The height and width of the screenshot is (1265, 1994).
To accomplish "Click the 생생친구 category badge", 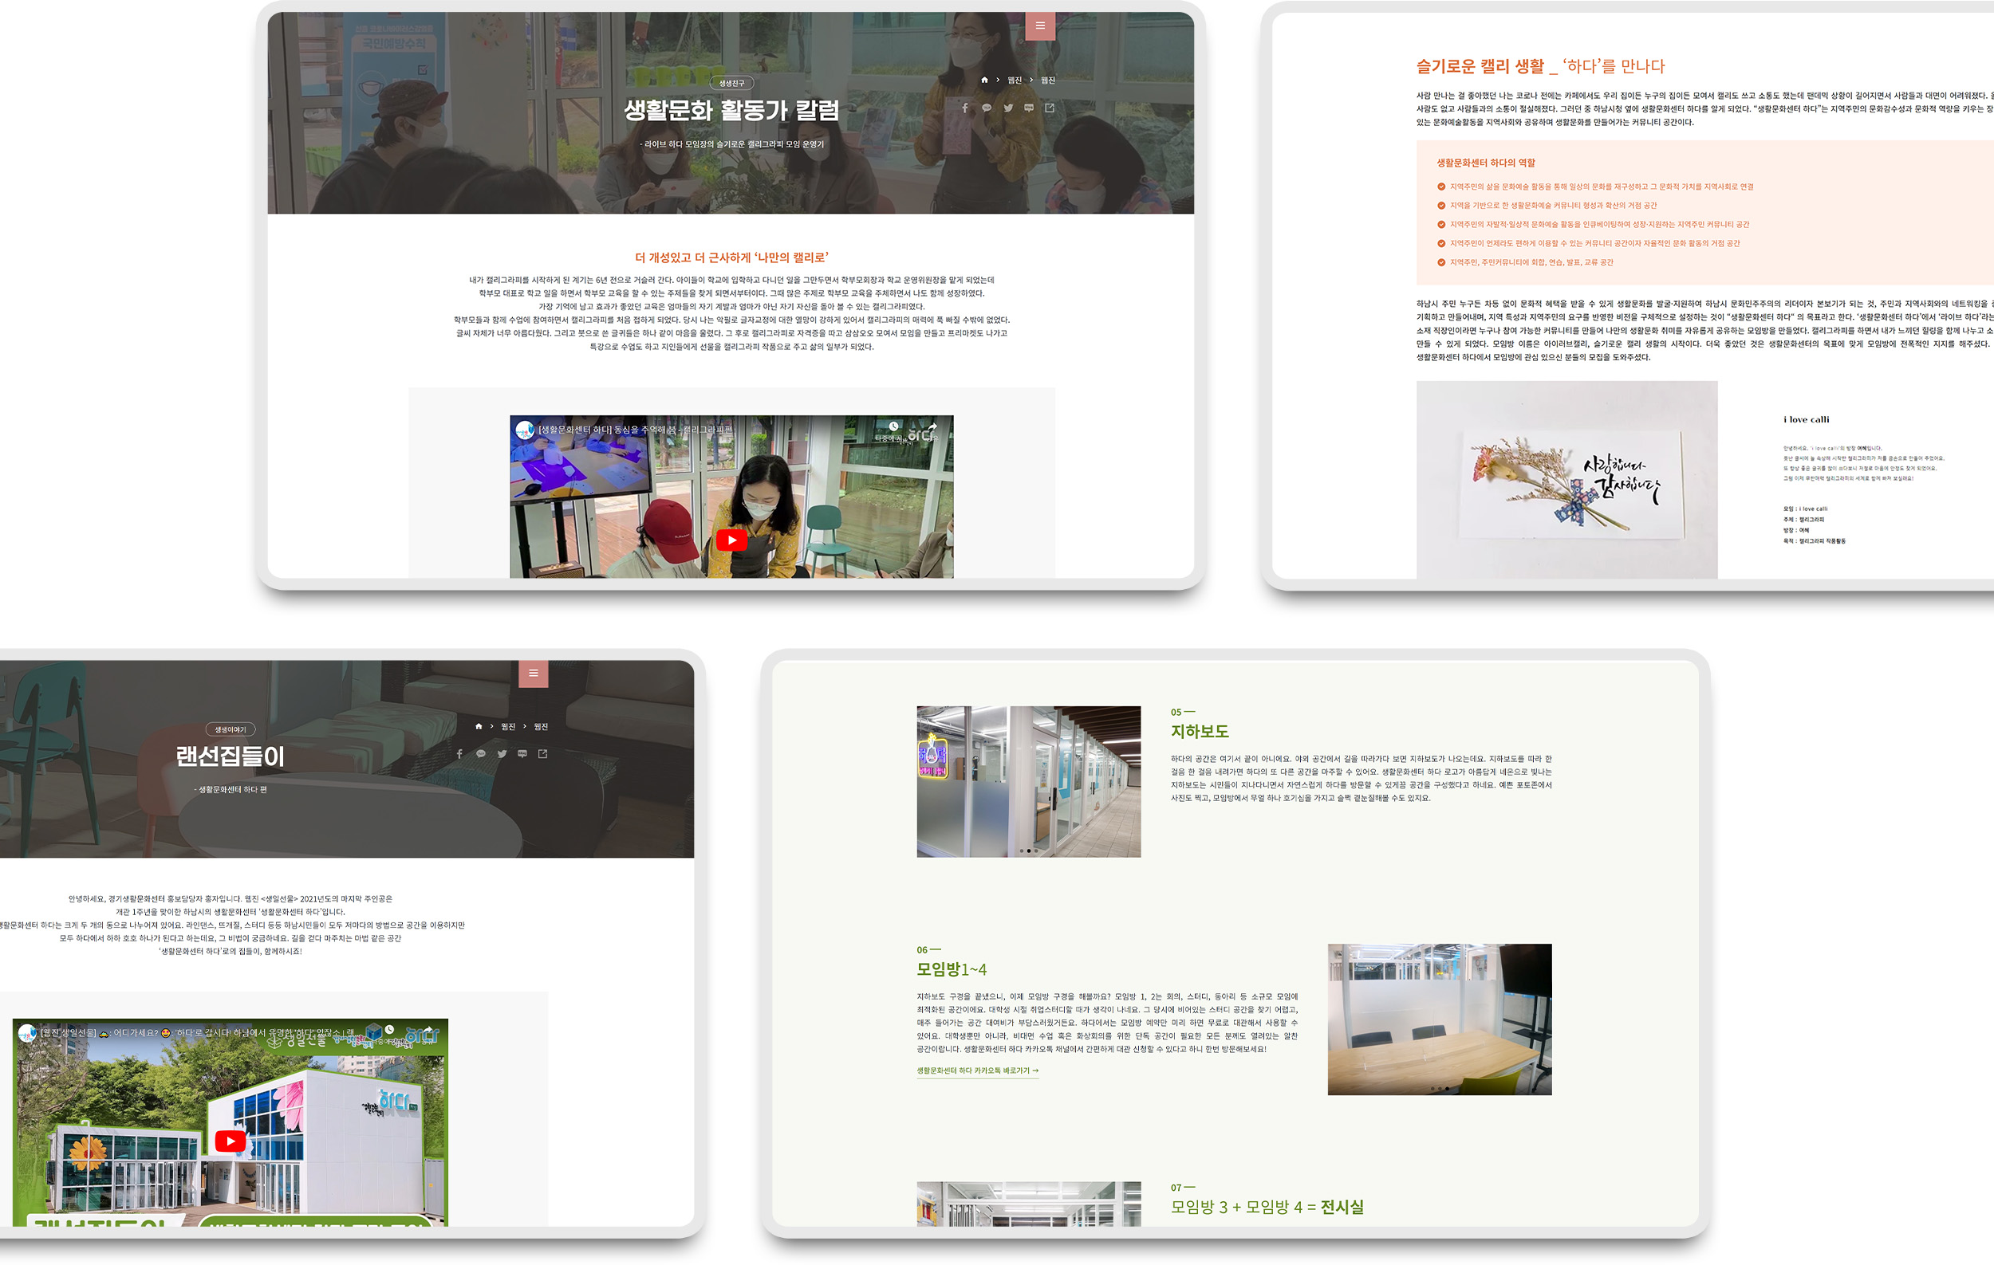I will tap(731, 83).
